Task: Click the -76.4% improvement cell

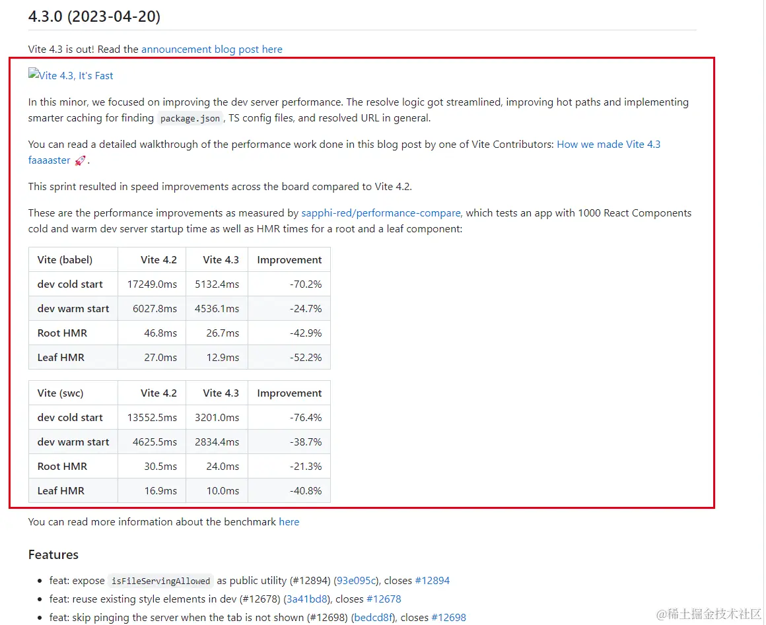Action: point(289,418)
